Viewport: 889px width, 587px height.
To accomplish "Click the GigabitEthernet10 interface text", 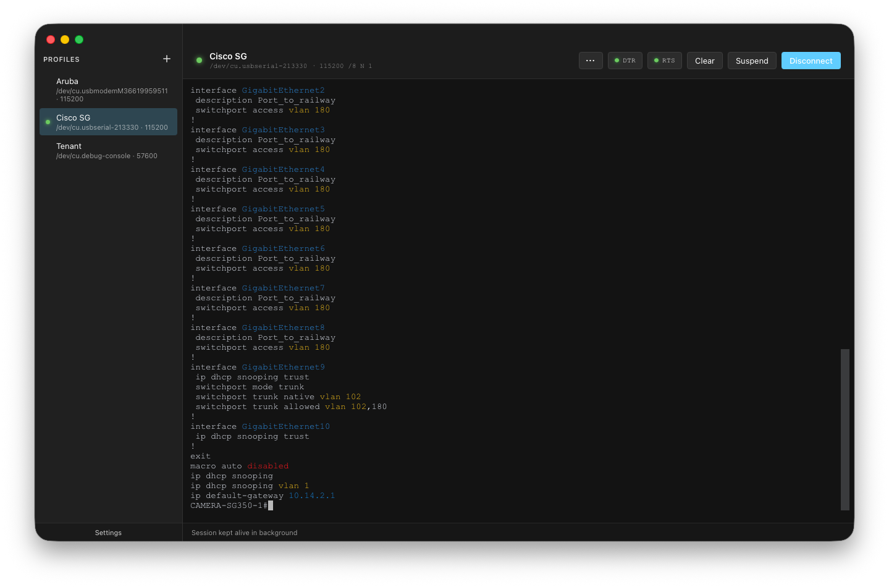I will click(x=285, y=426).
